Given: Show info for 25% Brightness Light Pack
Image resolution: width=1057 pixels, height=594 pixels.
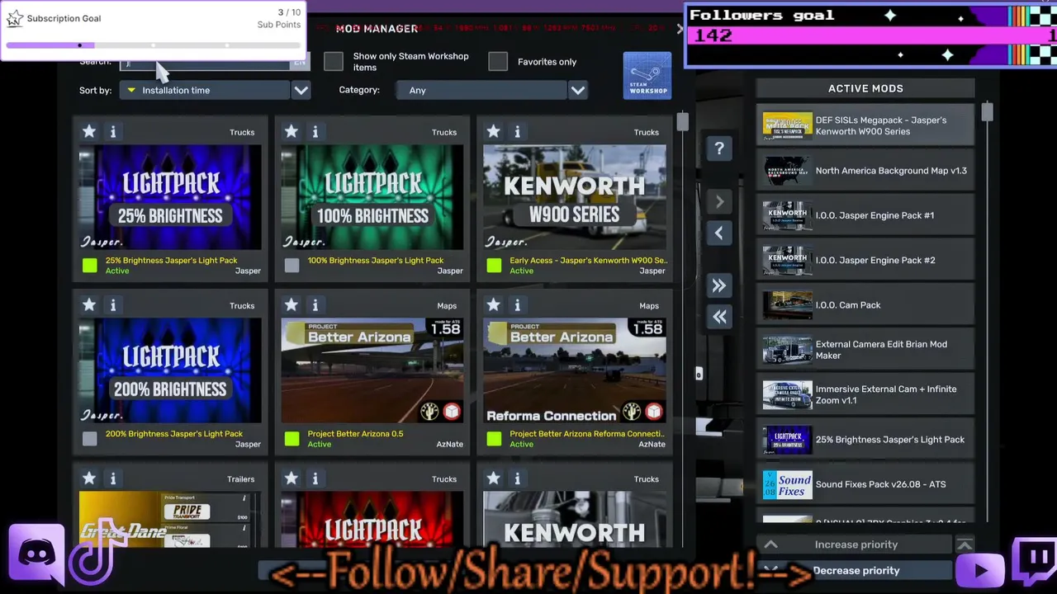Looking at the screenshot, I should pyautogui.click(x=113, y=131).
